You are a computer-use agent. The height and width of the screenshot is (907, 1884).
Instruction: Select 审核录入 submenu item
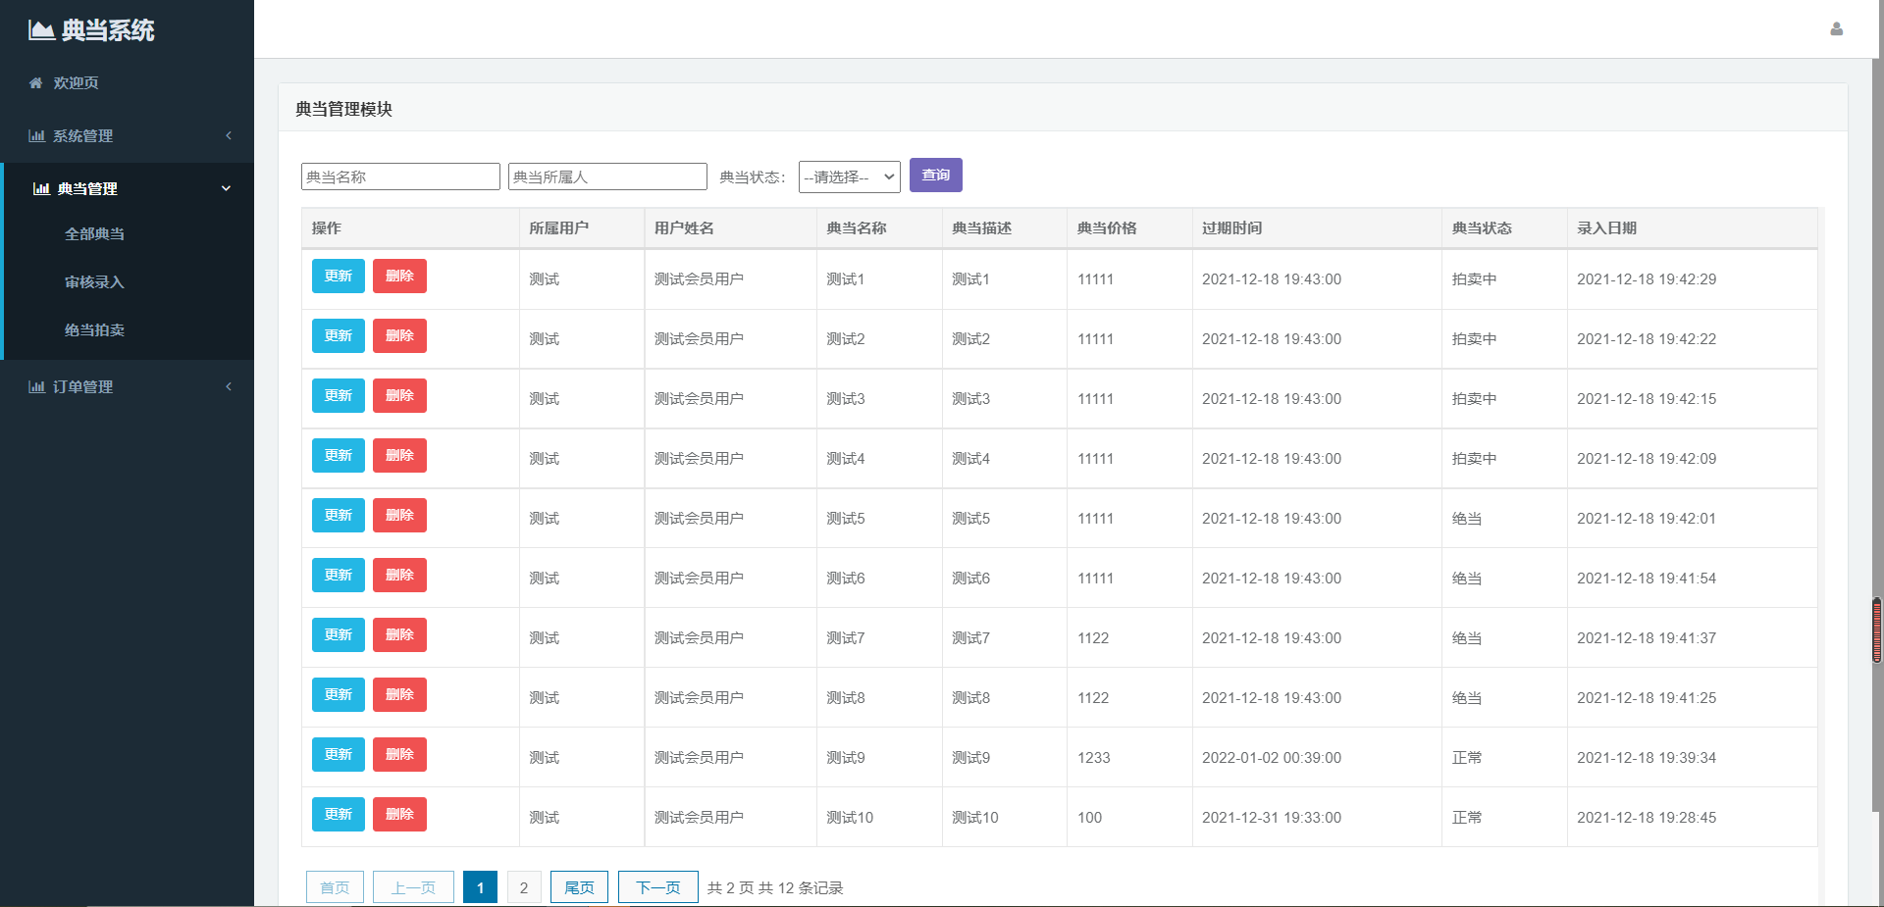94,282
